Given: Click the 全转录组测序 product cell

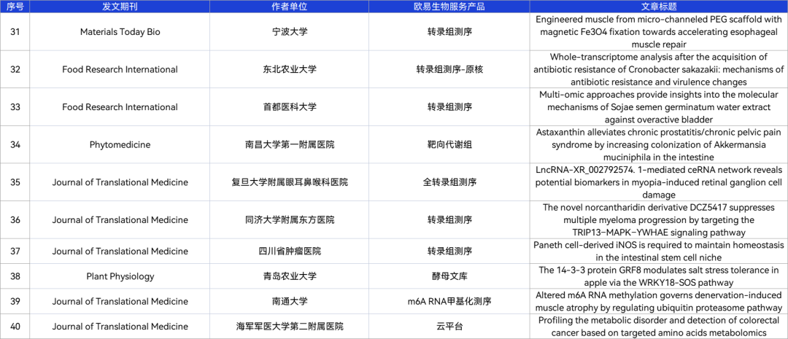Looking at the screenshot, I should tap(449, 182).
